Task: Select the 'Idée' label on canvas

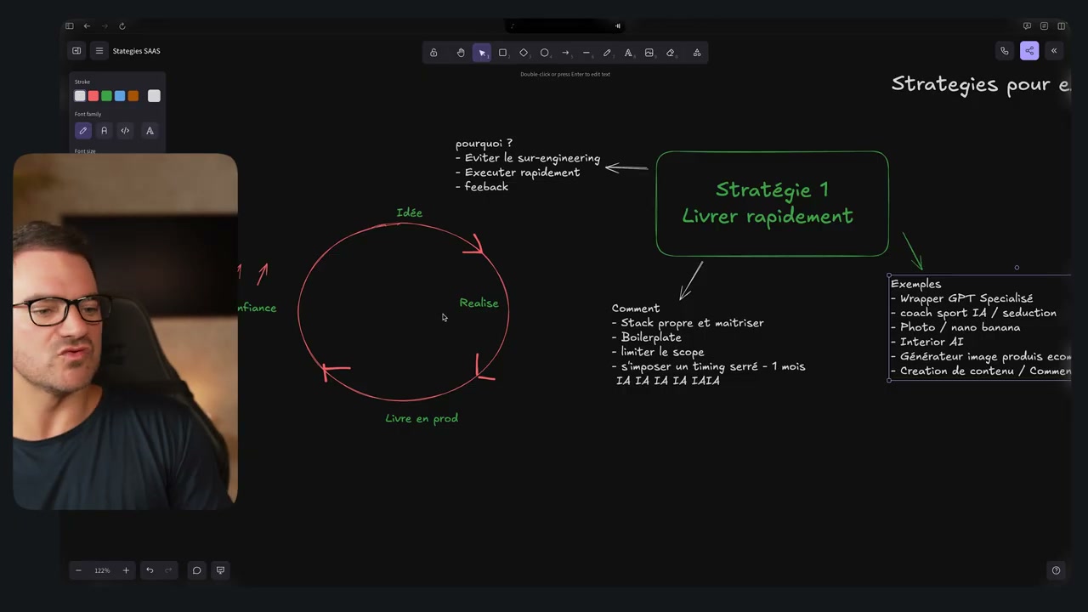Action: point(409,212)
